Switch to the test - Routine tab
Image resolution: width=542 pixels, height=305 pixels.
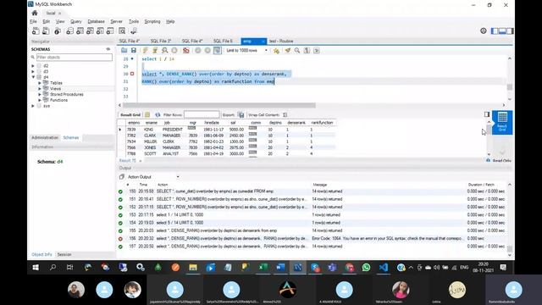(x=281, y=42)
